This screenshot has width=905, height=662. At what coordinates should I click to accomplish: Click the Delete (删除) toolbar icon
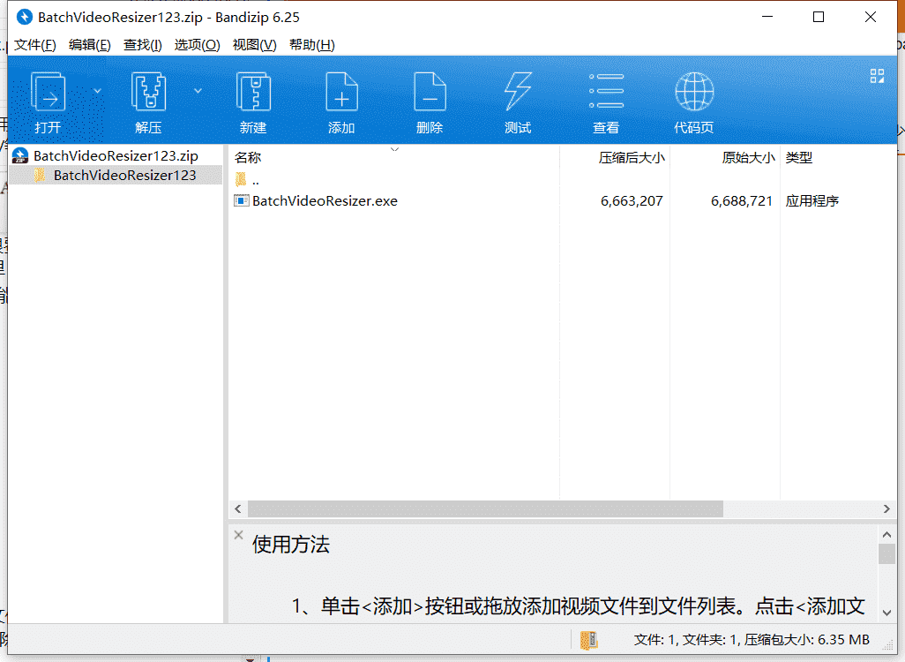[430, 91]
